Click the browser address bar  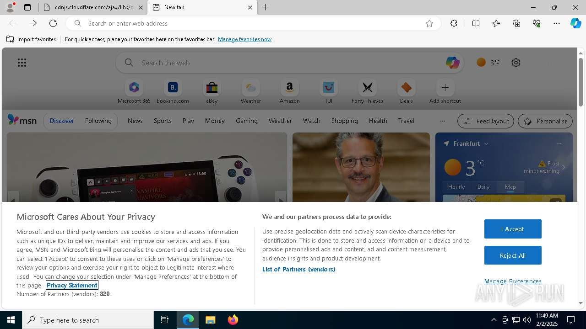click(253, 23)
